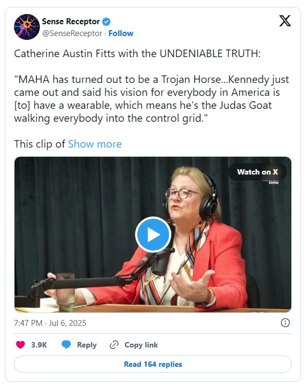Viewport: 308px width, 390px height.
Task: Follow the @SenseReceptor account
Action: point(121,33)
